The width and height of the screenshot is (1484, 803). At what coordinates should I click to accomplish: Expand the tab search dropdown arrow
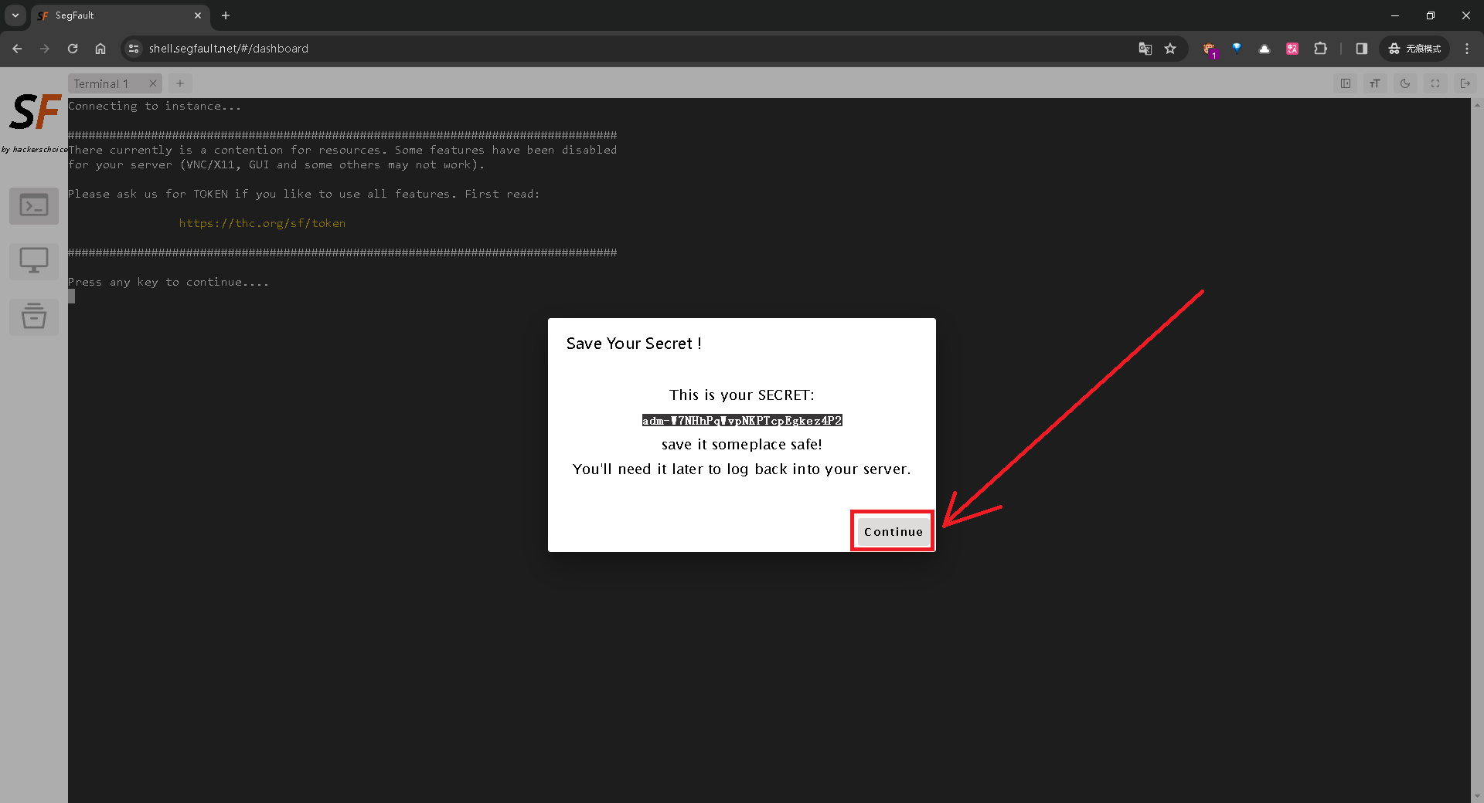coord(15,15)
